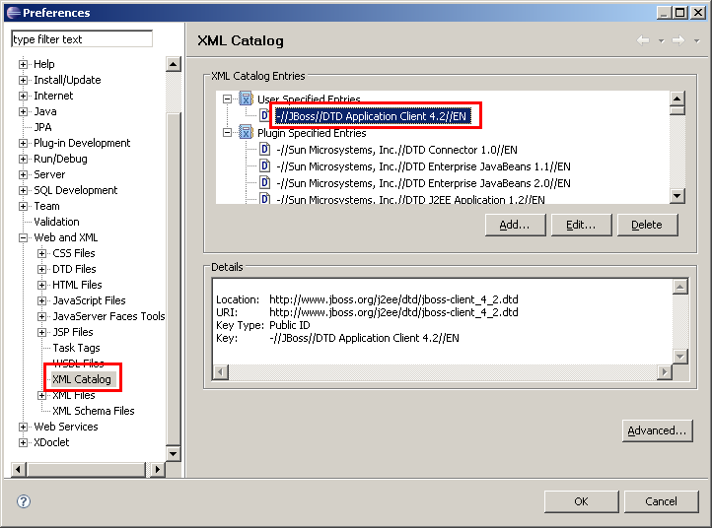
Task: Click the Plugin Specified Entries catalog icon
Action: 246,132
